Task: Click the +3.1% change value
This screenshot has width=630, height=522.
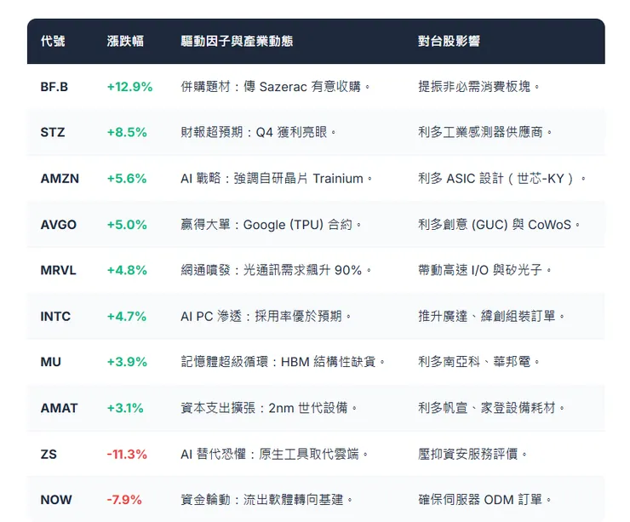Action: pos(125,408)
